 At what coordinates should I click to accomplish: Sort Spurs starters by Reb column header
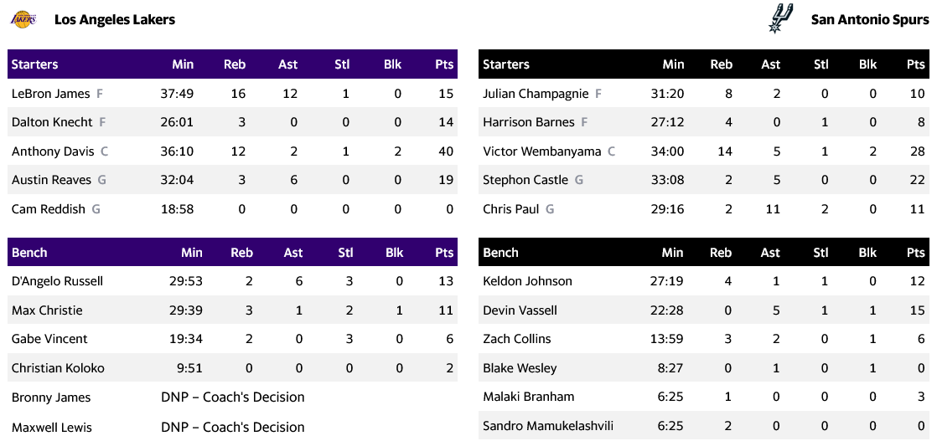point(721,64)
